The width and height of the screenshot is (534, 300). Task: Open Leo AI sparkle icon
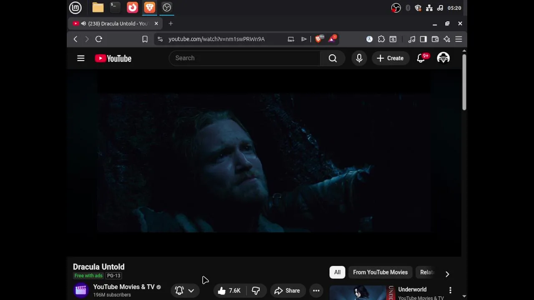(447, 39)
